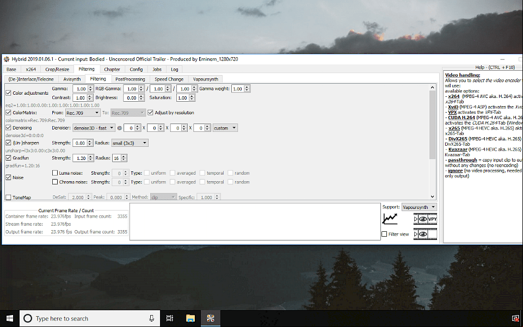Switch to the x264 tab
The width and height of the screenshot is (523, 327).
click(x=30, y=69)
